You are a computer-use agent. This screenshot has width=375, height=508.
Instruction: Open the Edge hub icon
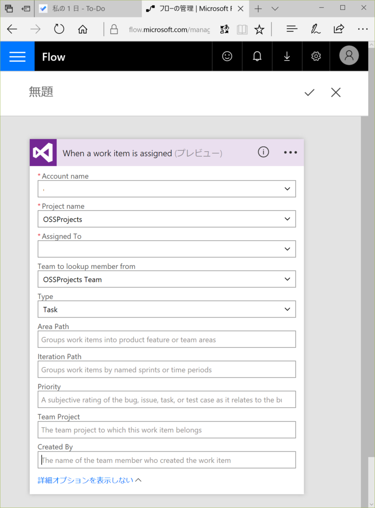click(x=292, y=29)
